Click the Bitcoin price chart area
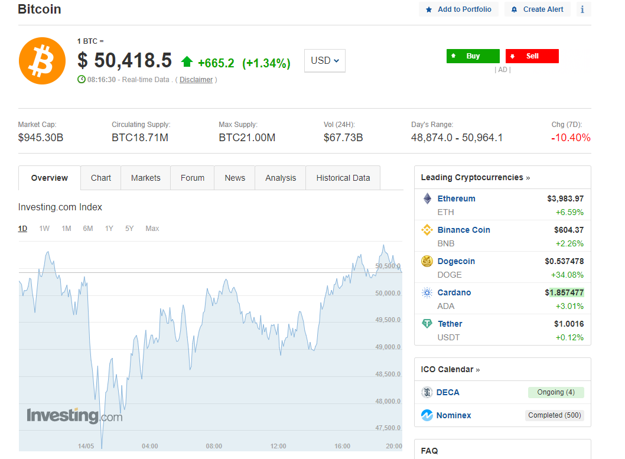The image size is (625, 459). (210, 346)
